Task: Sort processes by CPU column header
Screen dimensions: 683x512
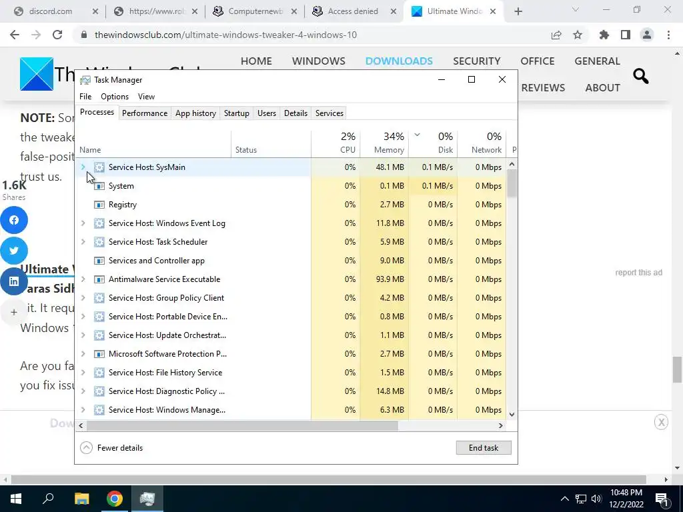Action: [x=336, y=143]
